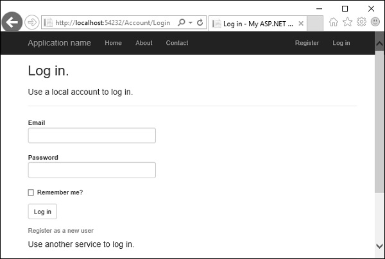
Task: Click the browser Back arrow button
Action: click(12, 22)
